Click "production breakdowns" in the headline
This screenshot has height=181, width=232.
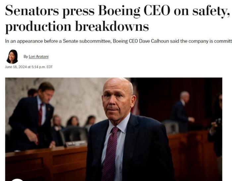pyautogui.click(x=77, y=27)
